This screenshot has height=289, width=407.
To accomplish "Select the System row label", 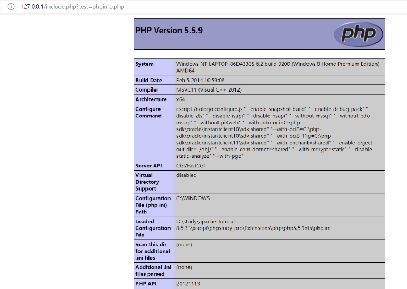I will (144, 64).
